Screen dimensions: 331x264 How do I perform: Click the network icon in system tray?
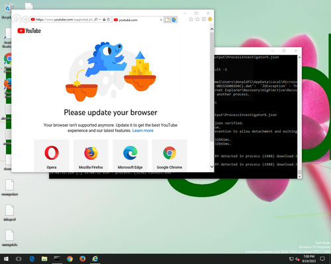291,259
